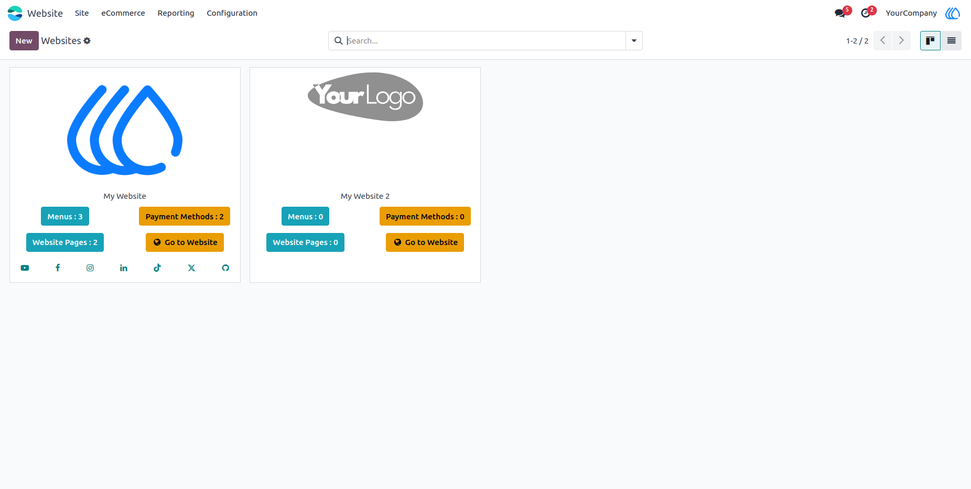Switch to Kanban view
The image size is (971, 489).
pyautogui.click(x=930, y=41)
